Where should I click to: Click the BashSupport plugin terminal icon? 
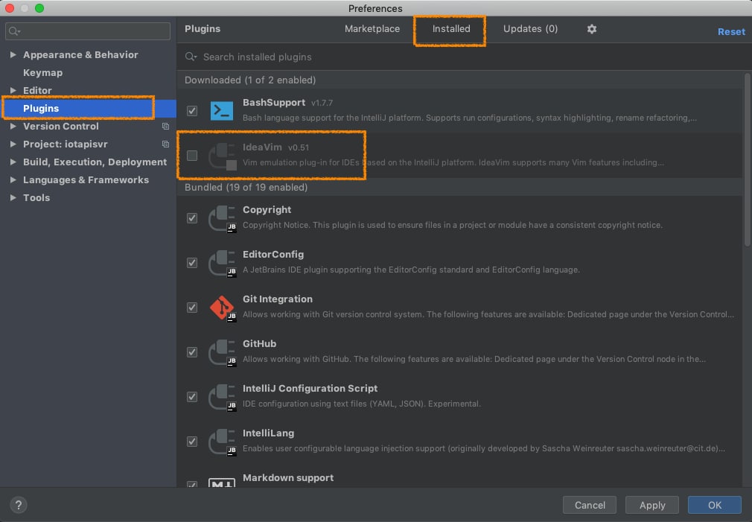pos(222,111)
